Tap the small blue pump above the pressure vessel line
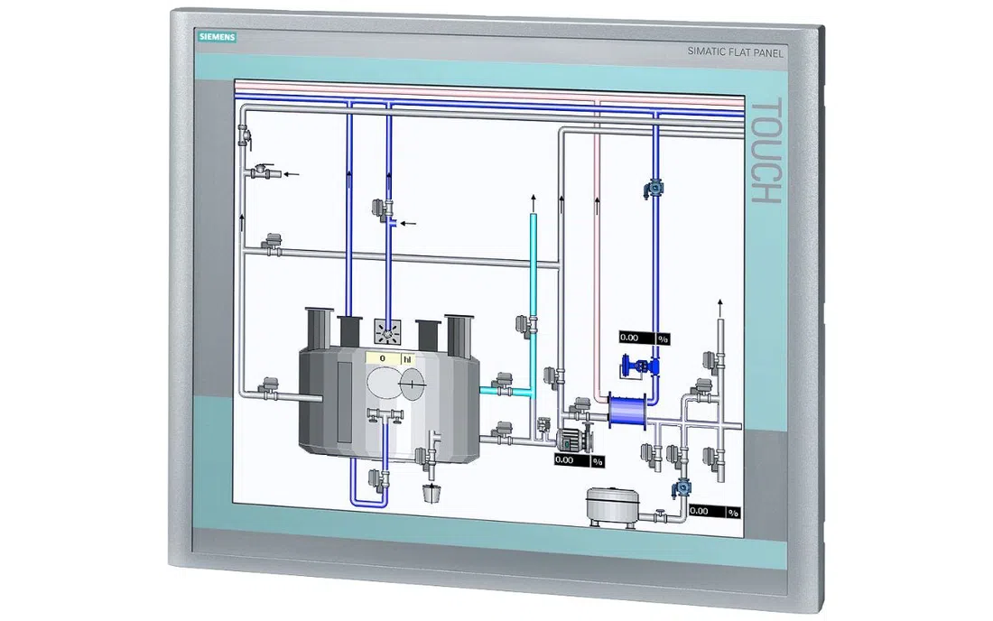The width and height of the screenshot is (993, 621). click(x=682, y=488)
